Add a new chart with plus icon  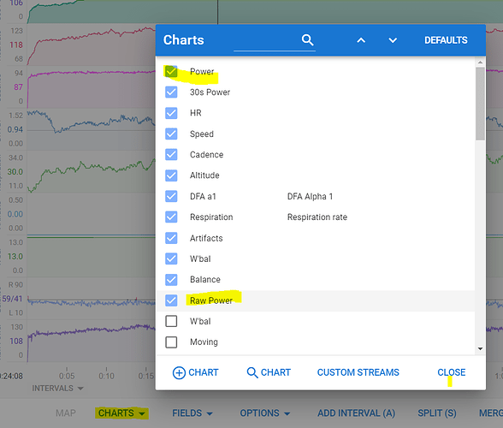(x=195, y=372)
